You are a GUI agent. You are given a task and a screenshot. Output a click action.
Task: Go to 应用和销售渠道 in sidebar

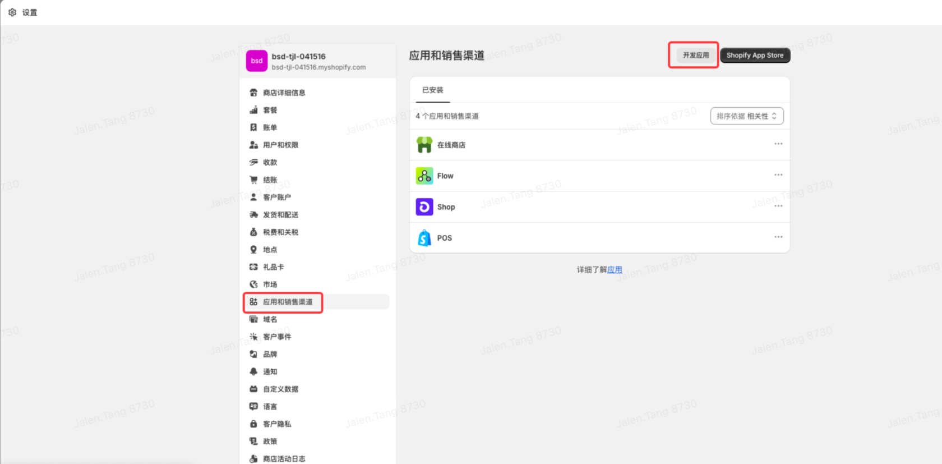point(288,302)
